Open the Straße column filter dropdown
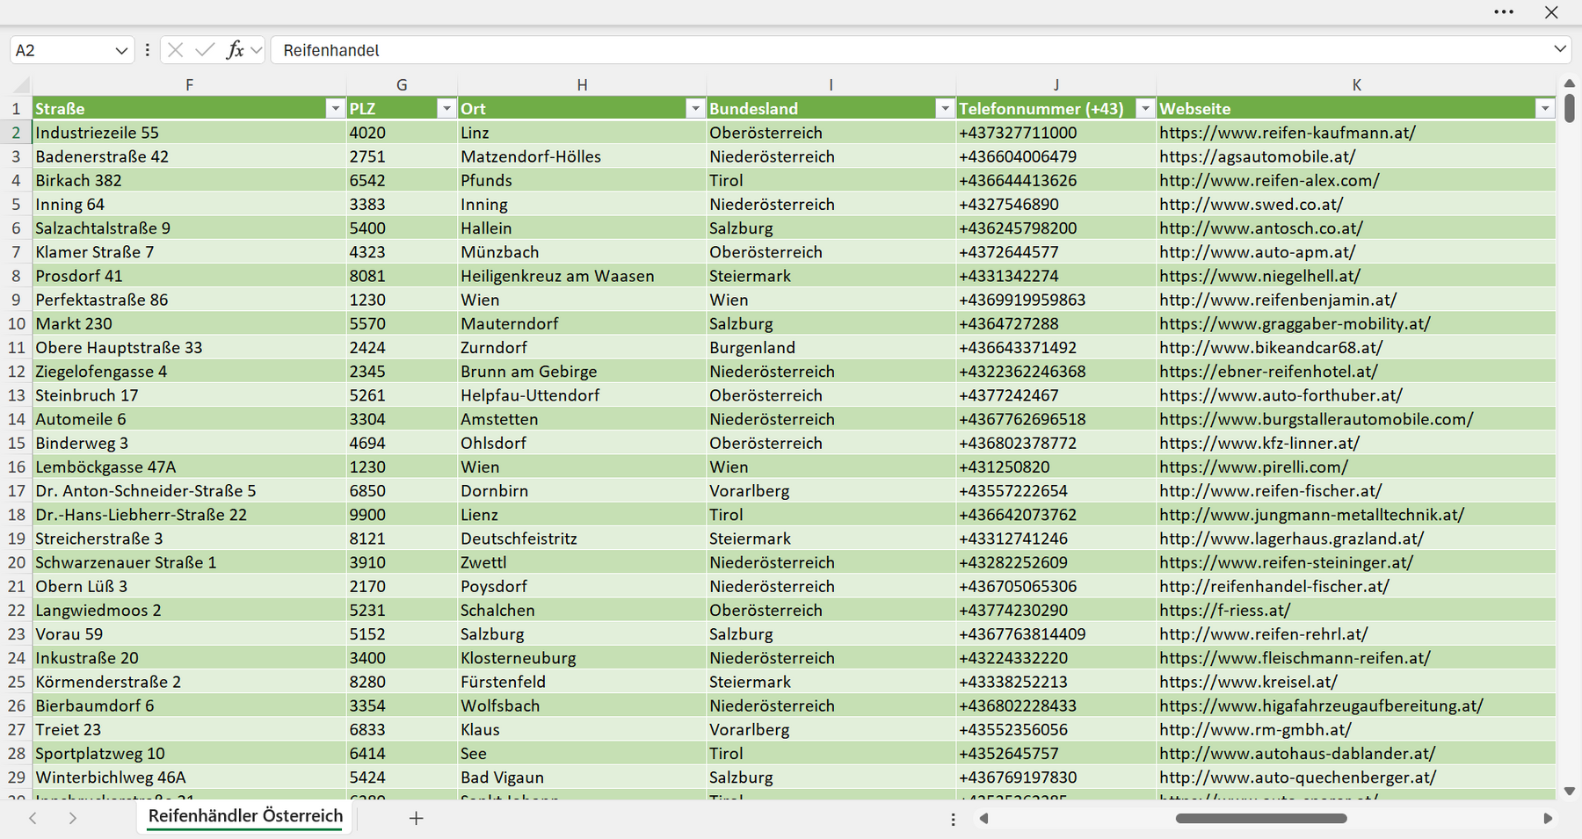Viewport: 1582px width, 839px height. [x=335, y=109]
